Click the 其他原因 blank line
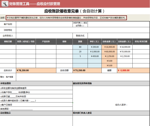 click(x=22, y=109)
